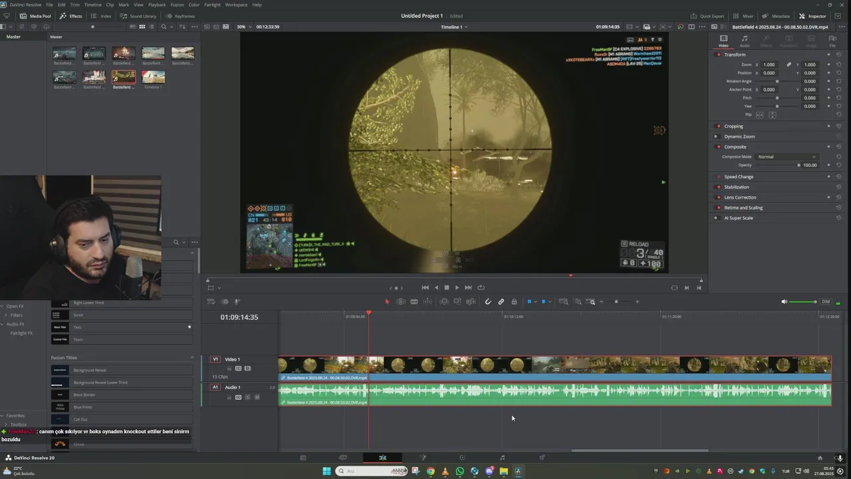Toggle the Position Lock padlock icon
This screenshot has height=479, width=851.
point(514,301)
